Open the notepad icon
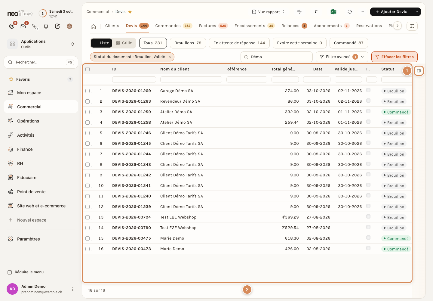This screenshot has width=433, height=301. coord(57,26)
